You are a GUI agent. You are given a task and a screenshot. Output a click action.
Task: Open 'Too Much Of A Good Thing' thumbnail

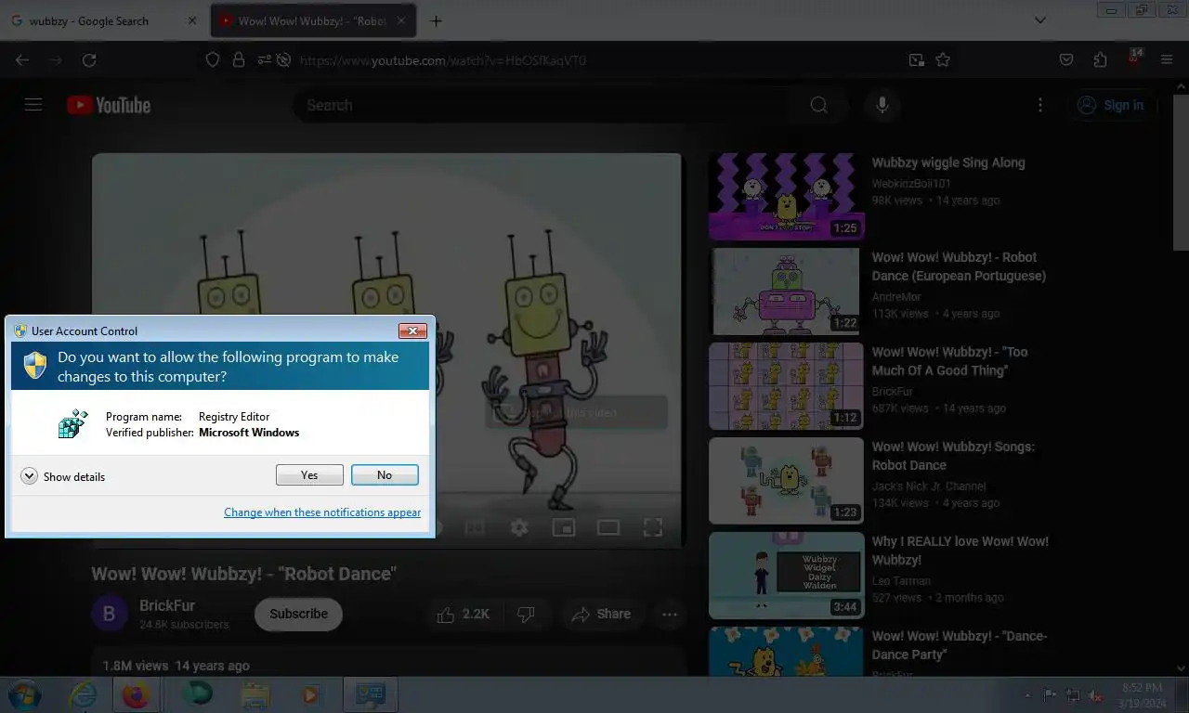[x=786, y=386]
